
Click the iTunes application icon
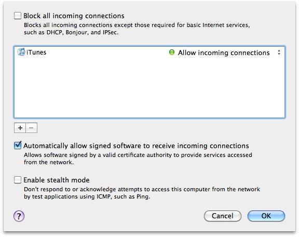tap(21, 52)
